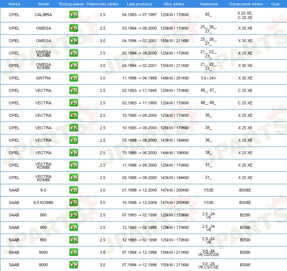Click the Rodzaj paliwa column header
Image resolution: width=287 pixels, height=271 pixels.
(x=71, y=4)
